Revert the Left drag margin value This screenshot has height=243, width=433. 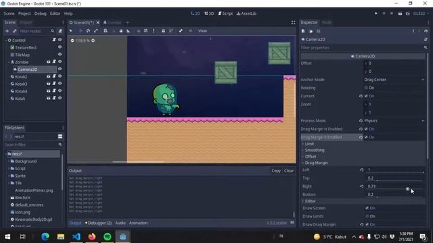pos(362,170)
